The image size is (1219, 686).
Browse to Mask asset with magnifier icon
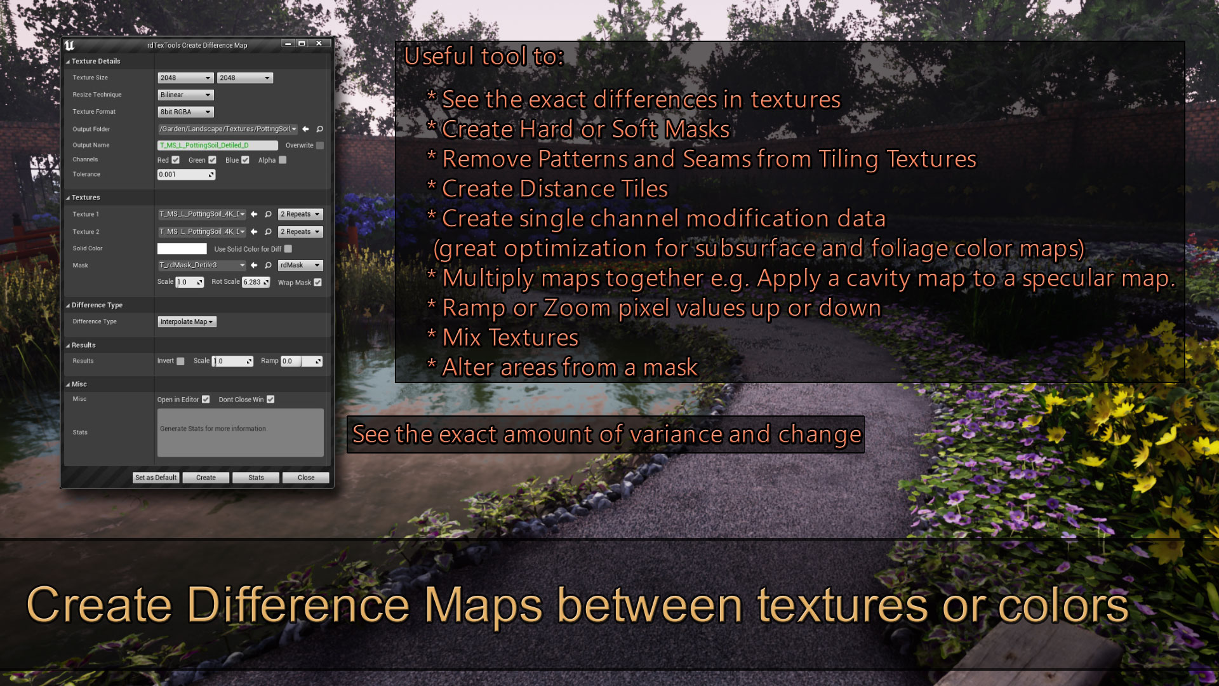pos(268,266)
